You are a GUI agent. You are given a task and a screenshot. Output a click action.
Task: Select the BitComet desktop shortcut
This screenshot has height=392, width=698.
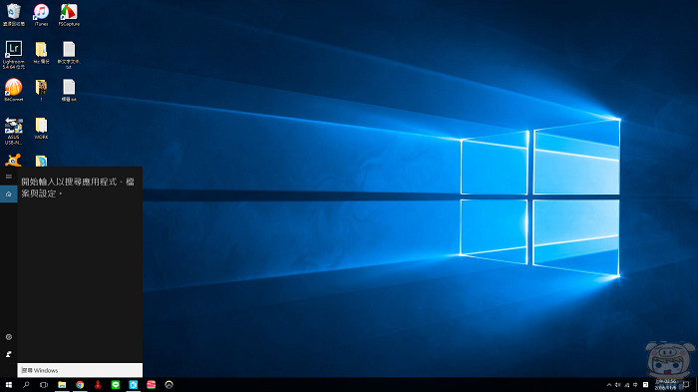(x=13, y=90)
